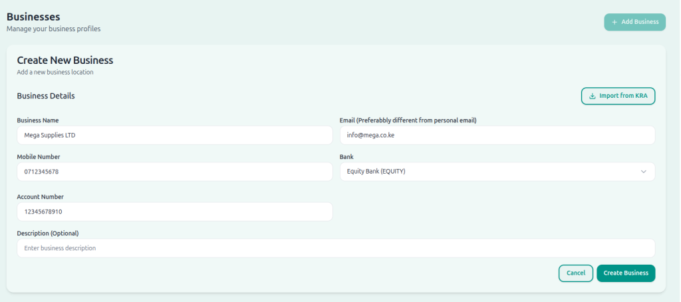Click the Bank label
The image size is (681, 302).
tap(346, 157)
